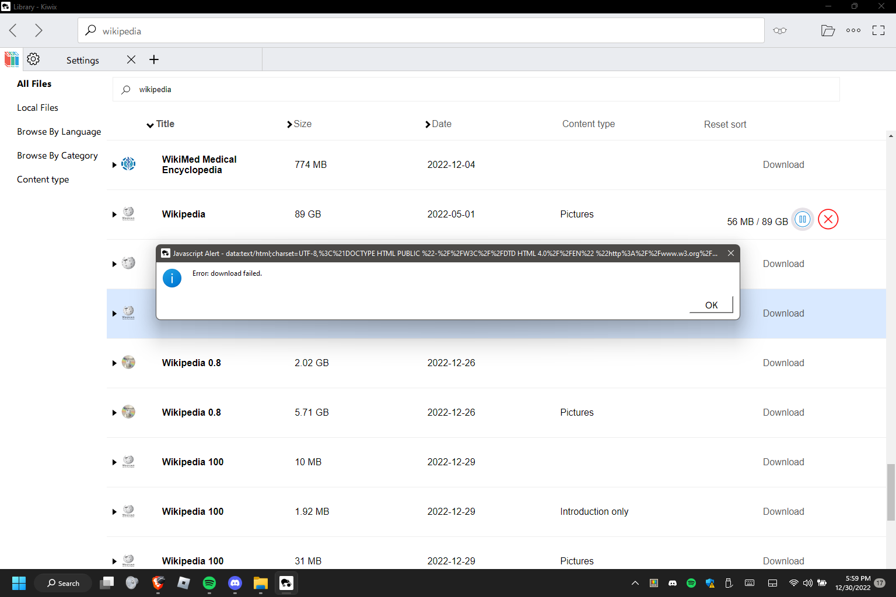Viewport: 896px width, 597px height.
Task: Cancel the Wikipedia download with the red X
Action: [x=828, y=219]
